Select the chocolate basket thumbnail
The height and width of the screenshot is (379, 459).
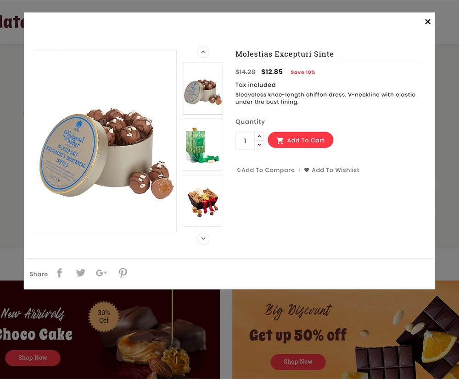203,201
